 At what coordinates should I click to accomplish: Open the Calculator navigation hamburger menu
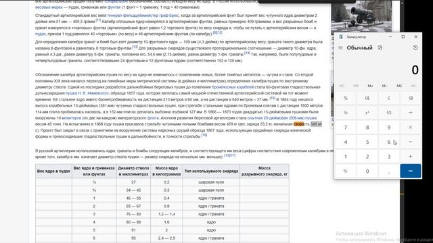point(340,48)
